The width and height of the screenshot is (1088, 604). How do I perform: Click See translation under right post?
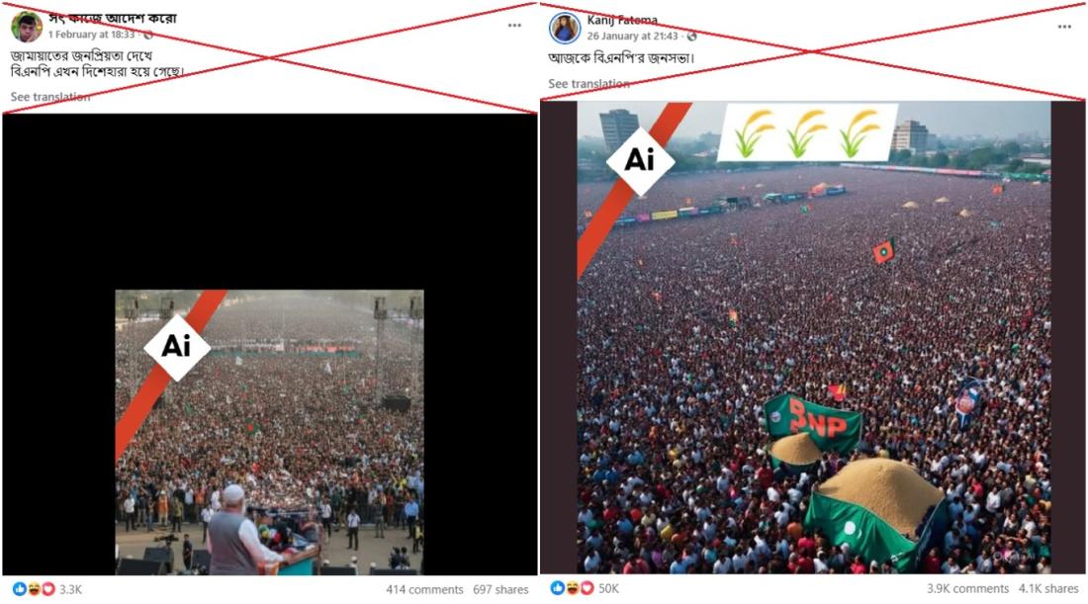coord(589,84)
